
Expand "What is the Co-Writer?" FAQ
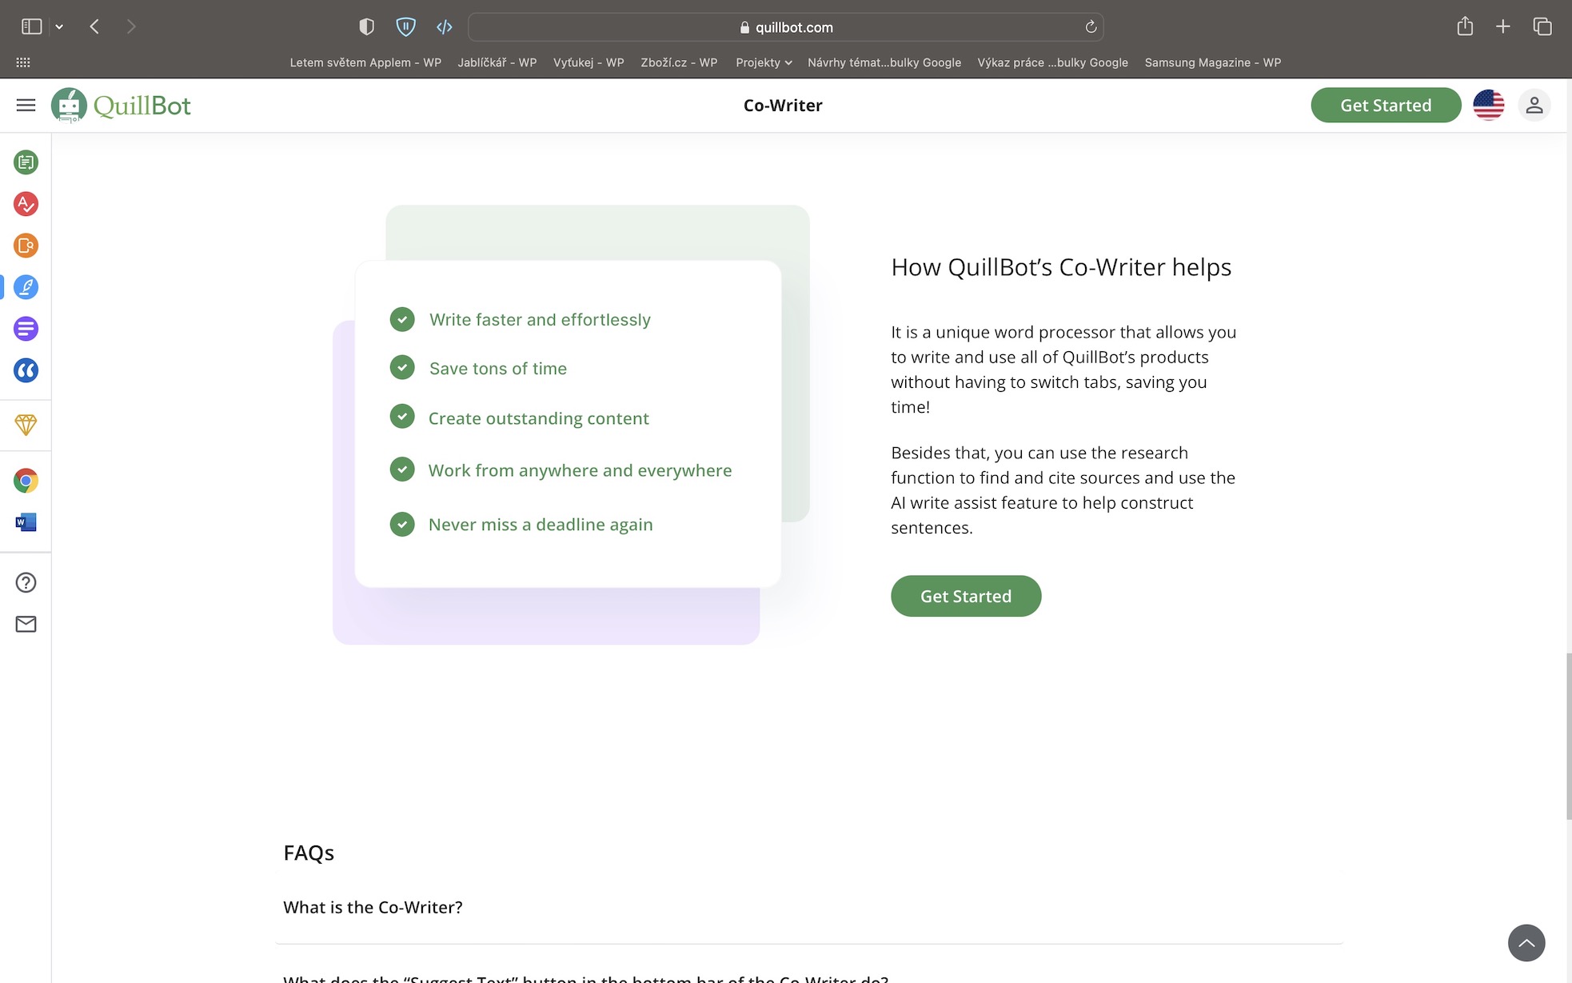click(373, 907)
